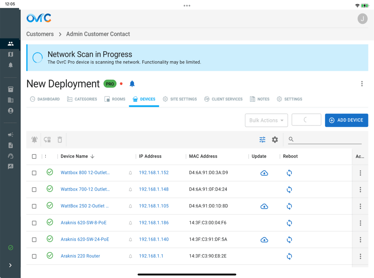This screenshot has width=374, height=278.
Task: Expand the left sidebar with chevron
Action: (10, 265)
